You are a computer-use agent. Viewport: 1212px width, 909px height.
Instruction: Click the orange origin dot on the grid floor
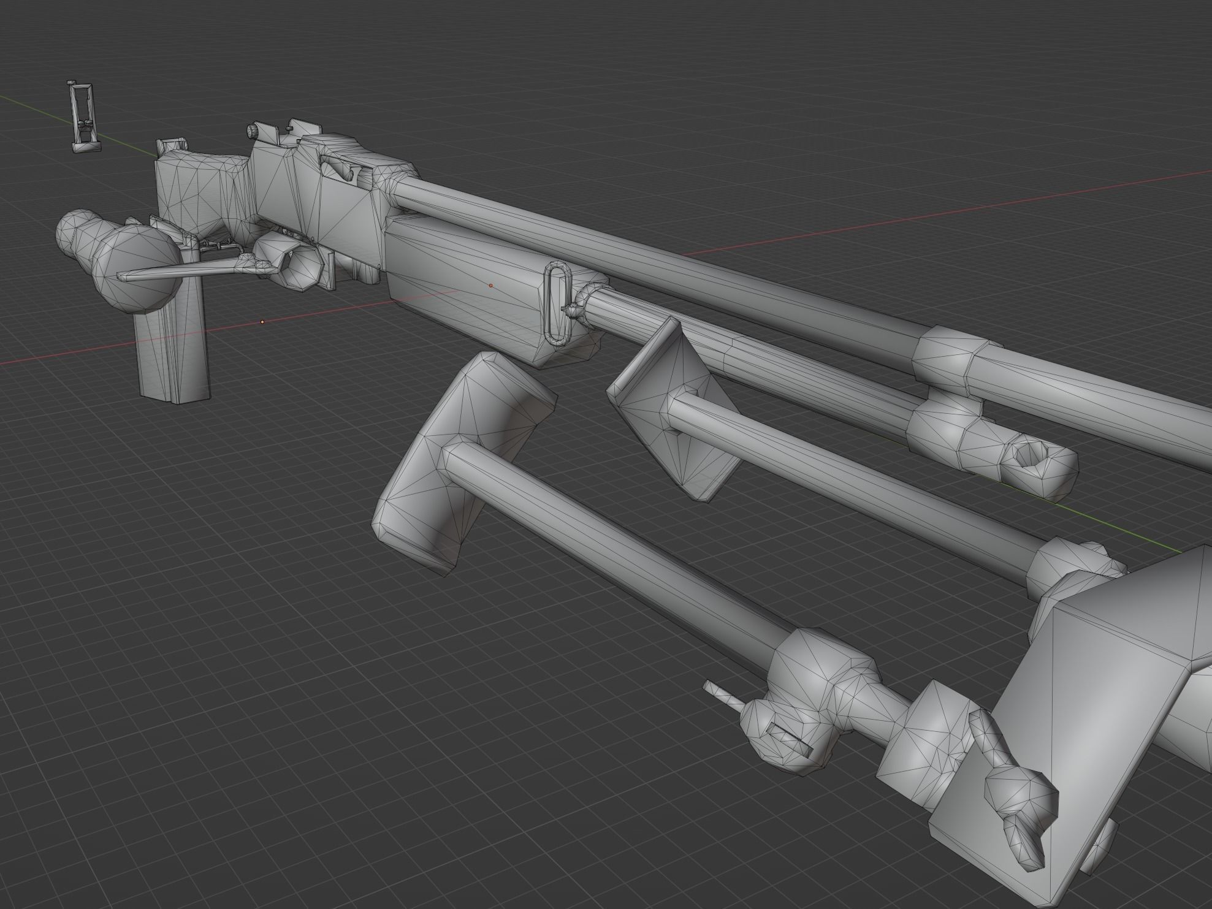(x=262, y=321)
